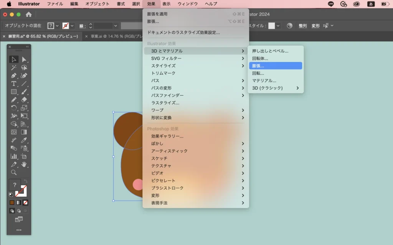
Task: Expand the 3D (クラシック) submenu
Action: tap(275, 88)
